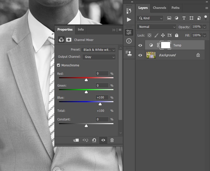Open the Properties panel sliders icon
Screen dimensions: 210x171
[x=129, y=32]
